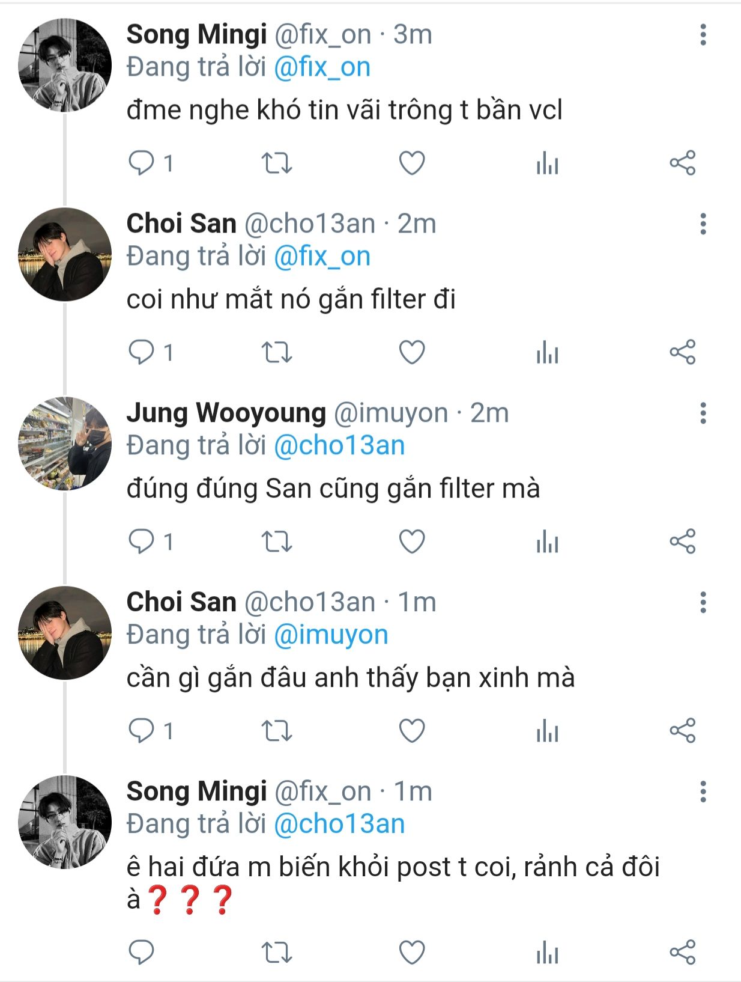Open @imuyon mention link in Choi San's reply
Viewport: 741px width, 982px height.
[331, 635]
